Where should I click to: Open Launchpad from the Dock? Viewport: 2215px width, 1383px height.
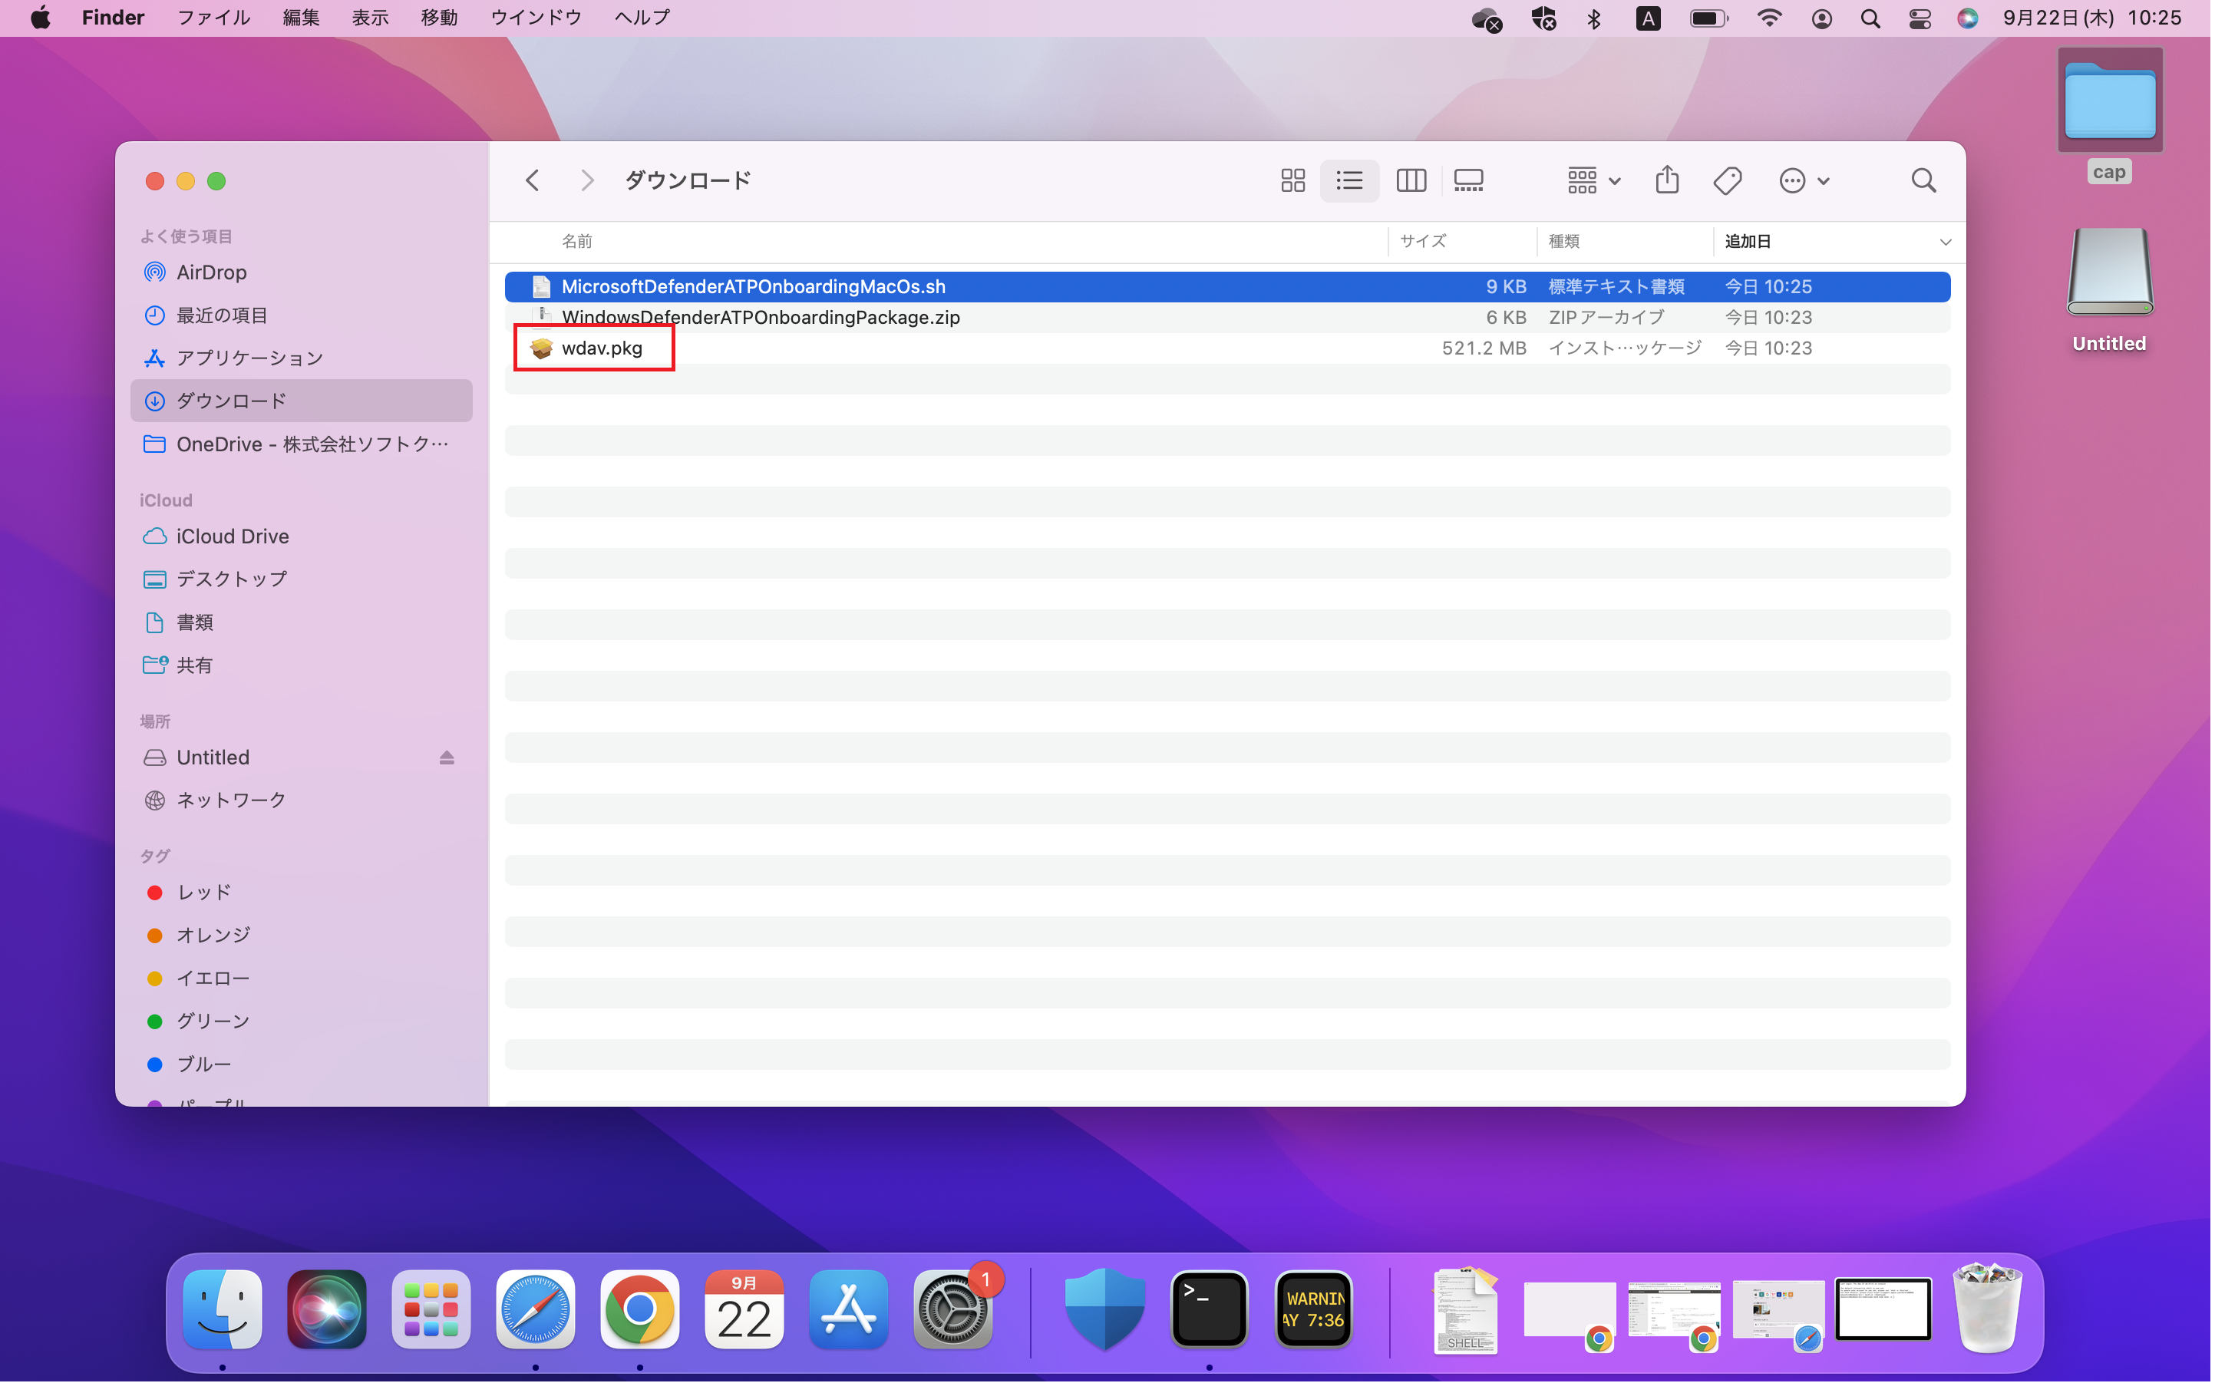point(431,1311)
